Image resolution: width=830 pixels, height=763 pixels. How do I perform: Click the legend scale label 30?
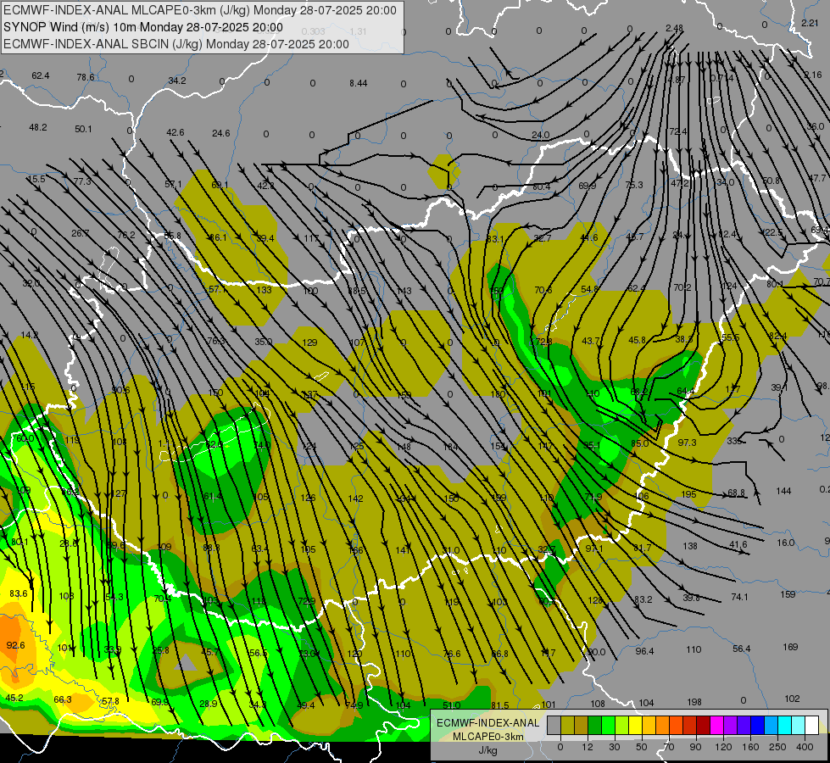(615, 747)
